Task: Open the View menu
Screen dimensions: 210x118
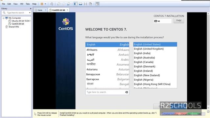Action: point(15,4)
